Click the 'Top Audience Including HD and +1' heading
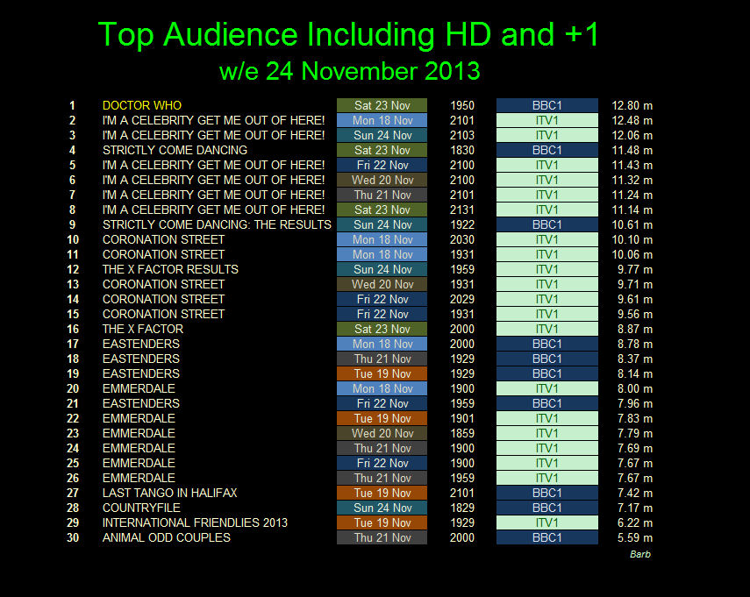Viewport: 750px width, 597px height. [349, 35]
